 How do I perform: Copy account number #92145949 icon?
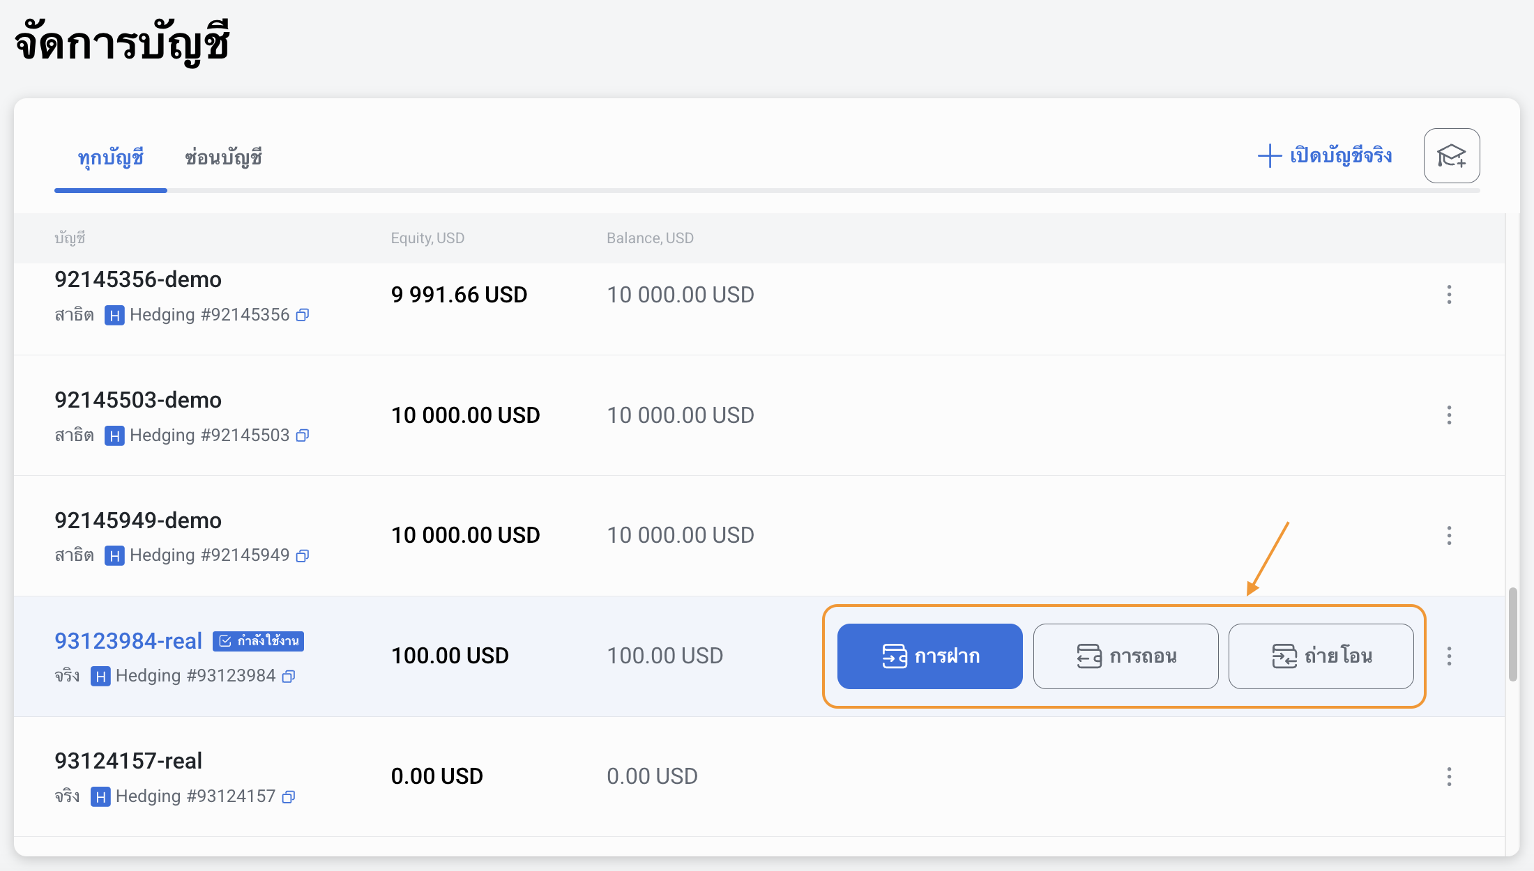coord(302,555)
